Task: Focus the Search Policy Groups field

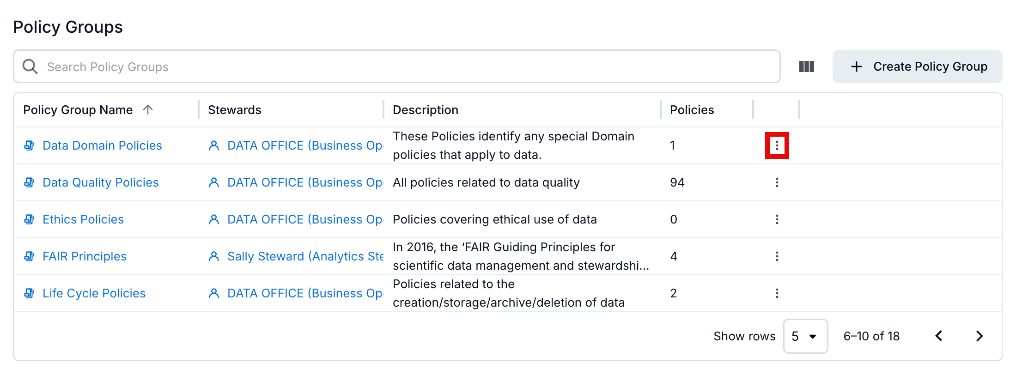Action: pyautogui.click(x=407, y=67)
